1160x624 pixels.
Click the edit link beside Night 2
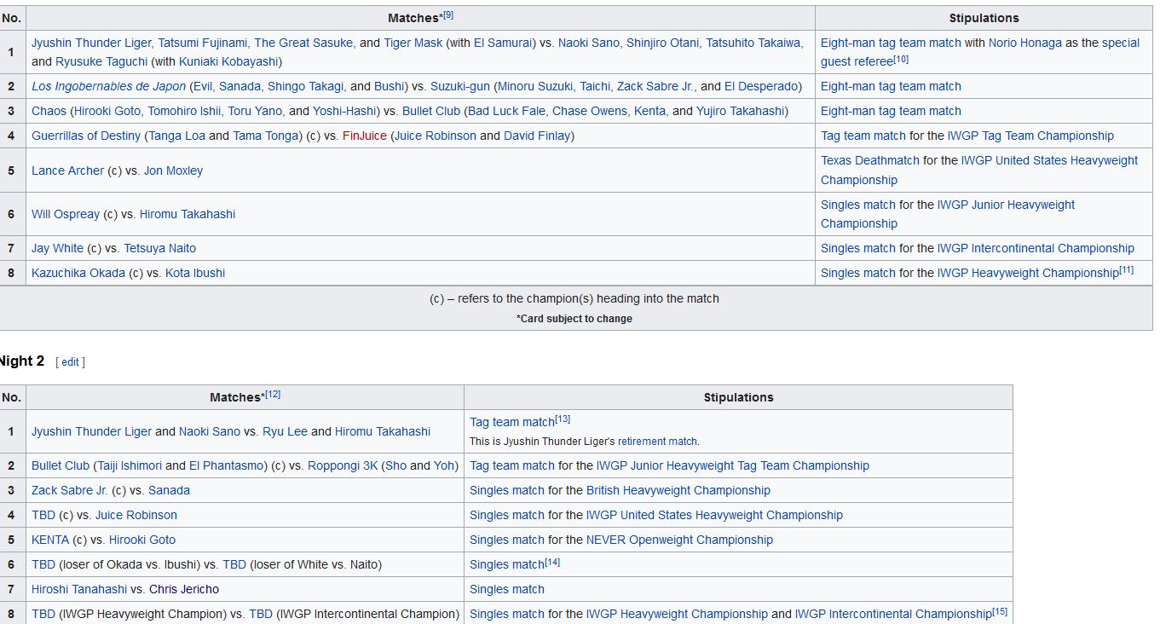coord(70,361)
